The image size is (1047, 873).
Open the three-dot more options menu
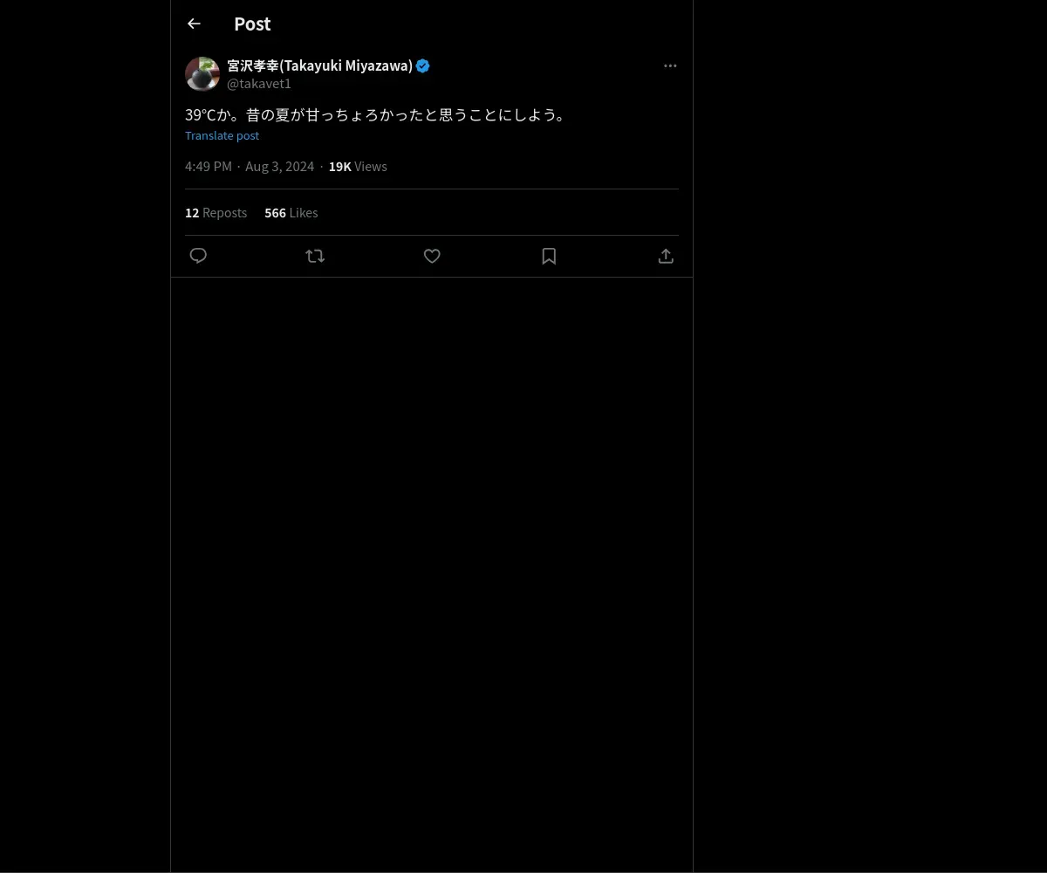click(x=670, y=65)
